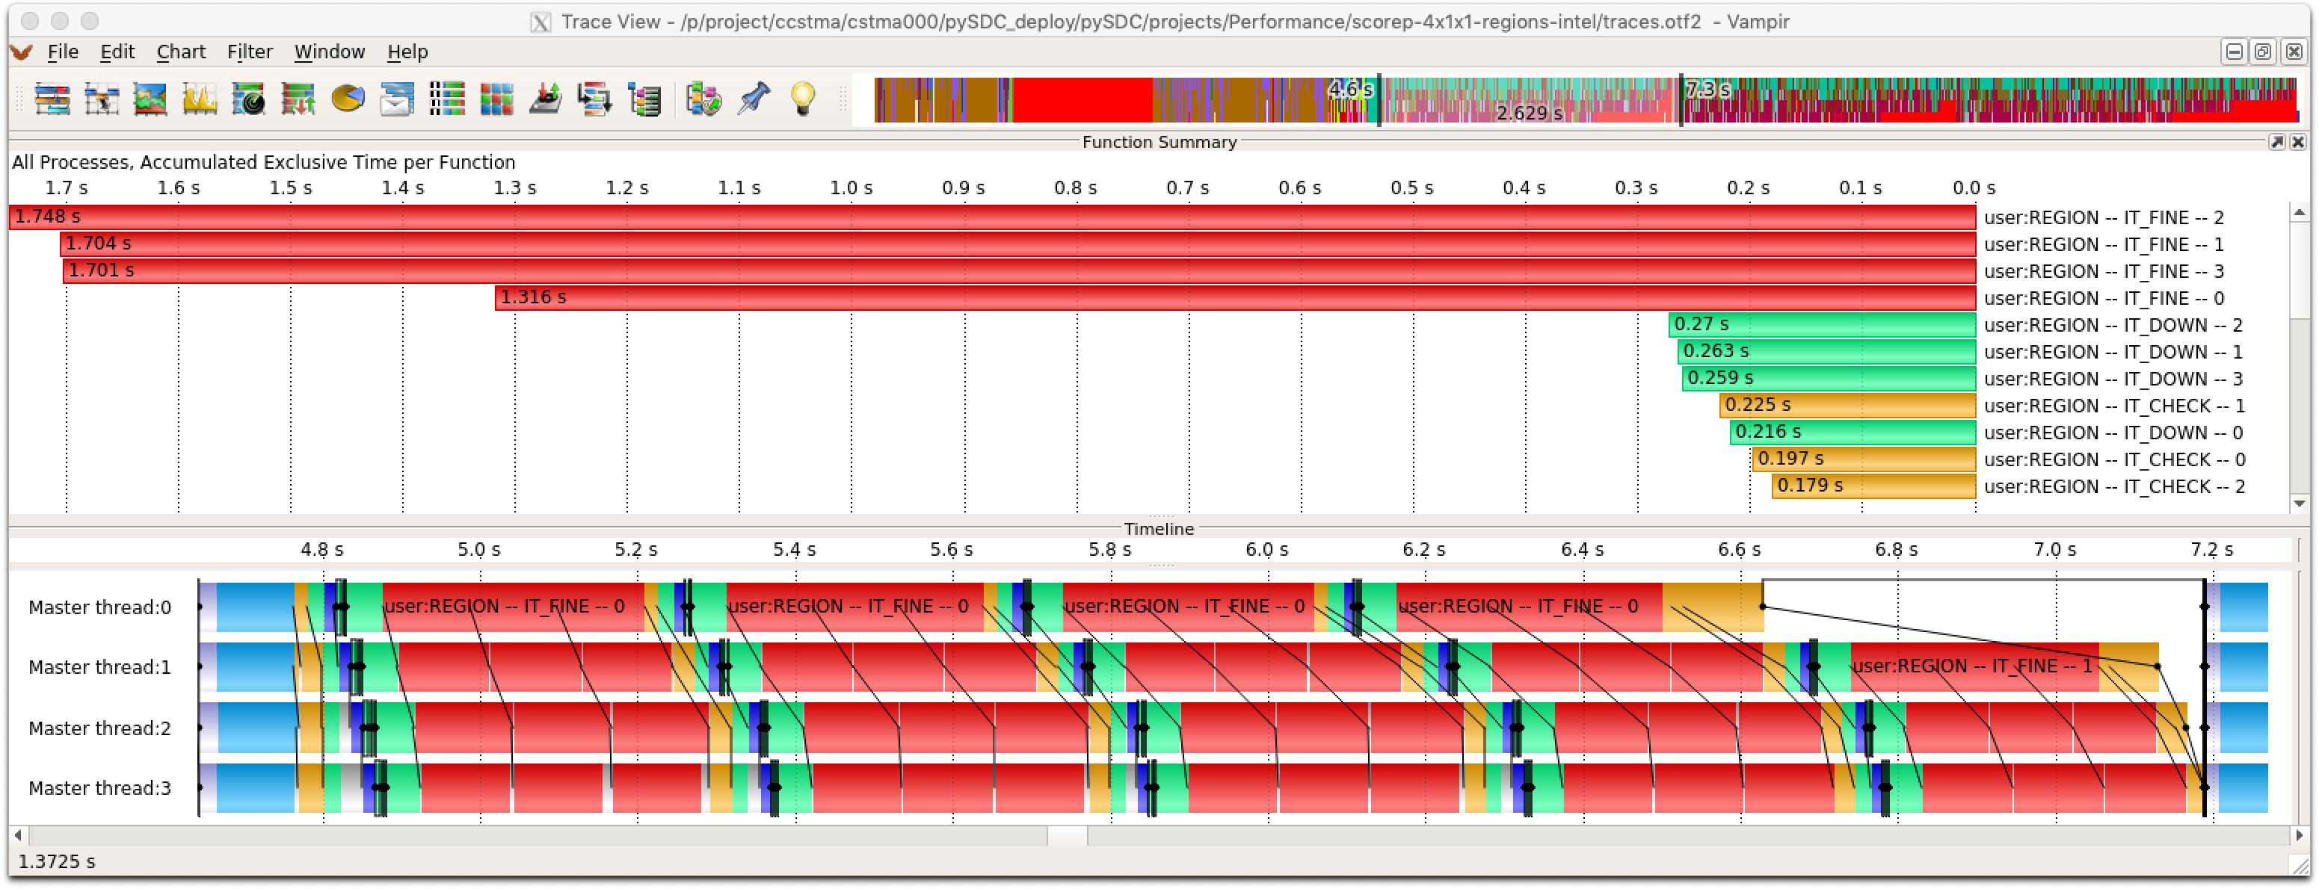Click label 'user:REGION -- IT_DOWN -- 3'

coord(2113,379)
